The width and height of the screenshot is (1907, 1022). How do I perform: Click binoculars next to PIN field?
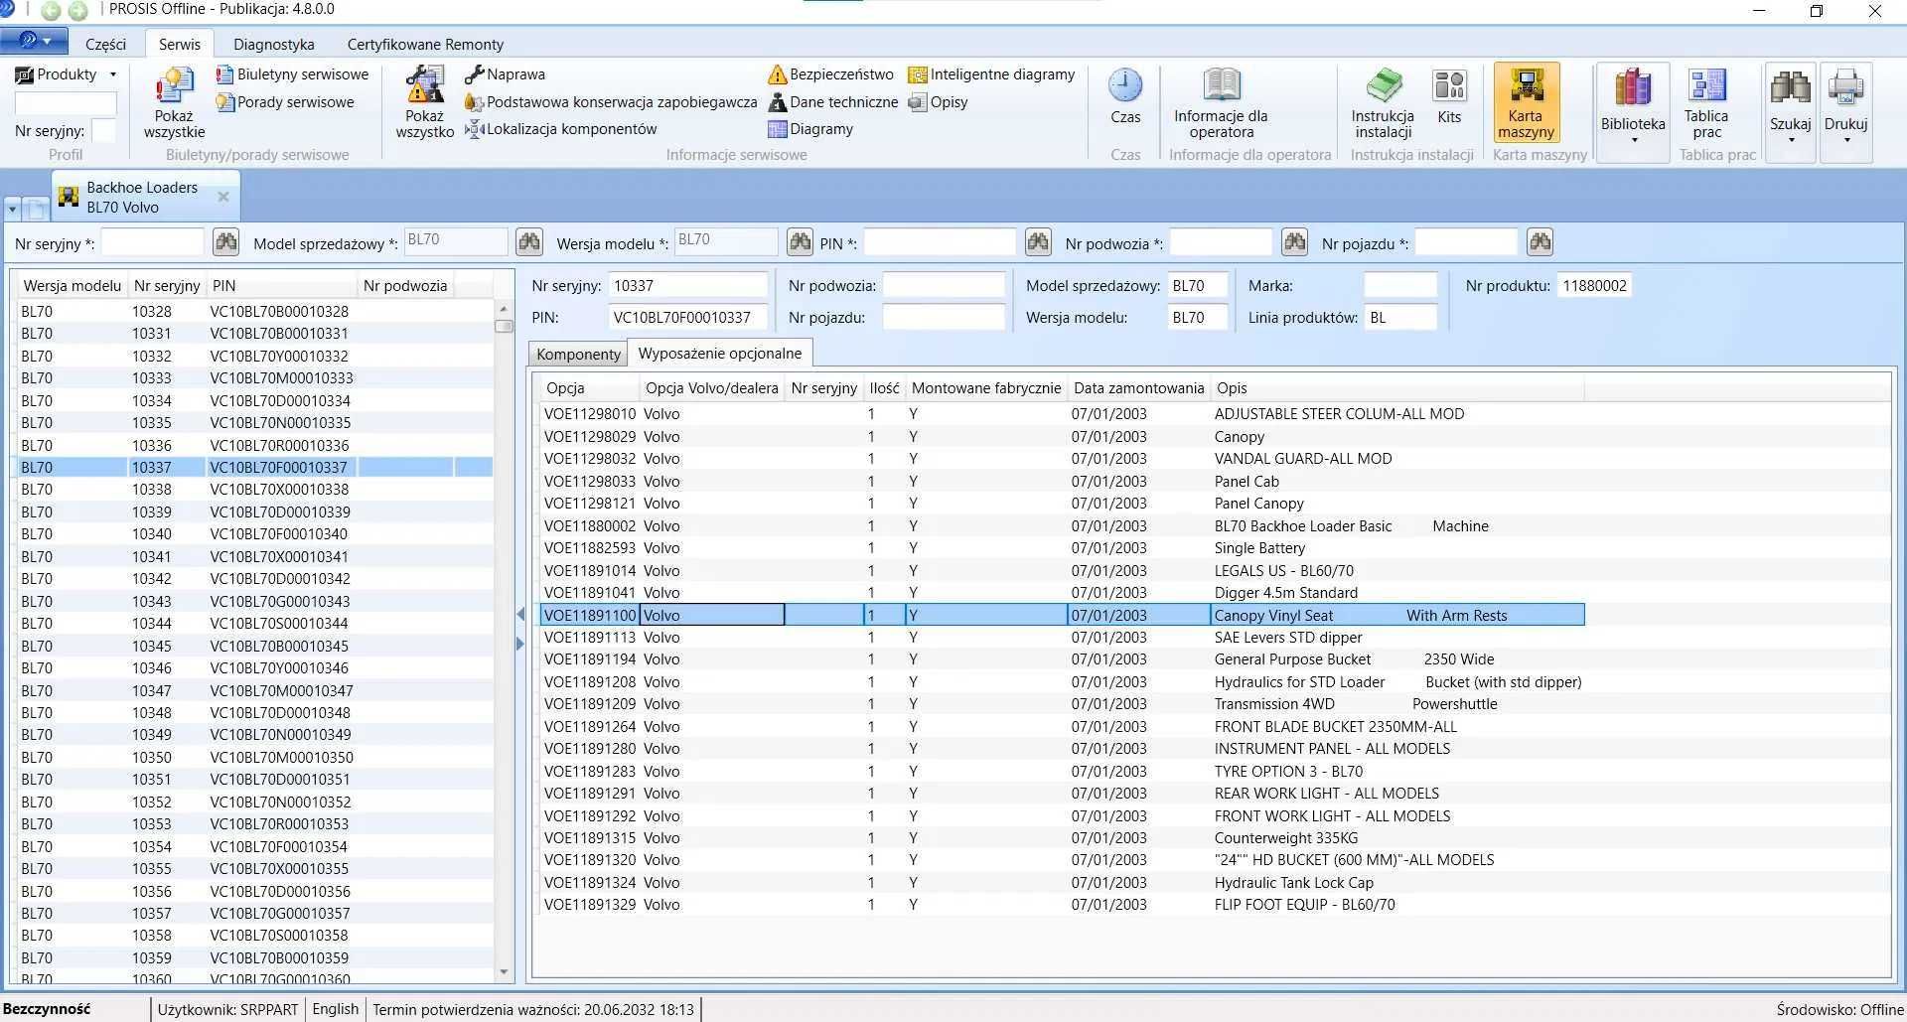coord(1038,241)
